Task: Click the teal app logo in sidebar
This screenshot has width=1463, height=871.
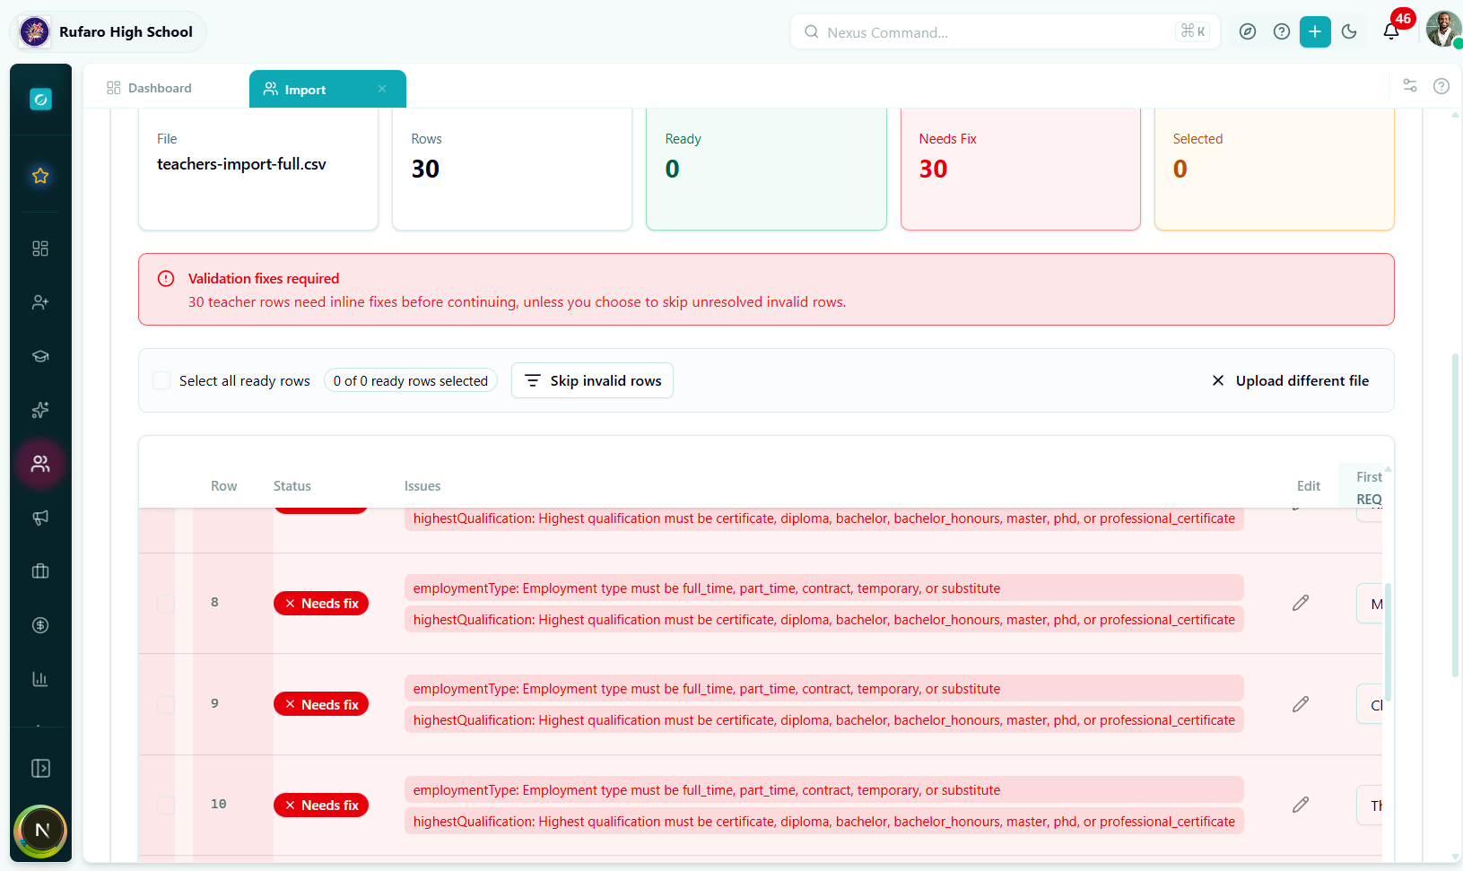Action: 40,100
